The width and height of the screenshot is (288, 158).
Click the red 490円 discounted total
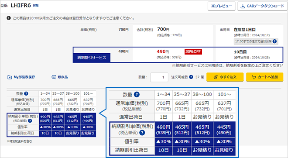click(x=163, y=52)
